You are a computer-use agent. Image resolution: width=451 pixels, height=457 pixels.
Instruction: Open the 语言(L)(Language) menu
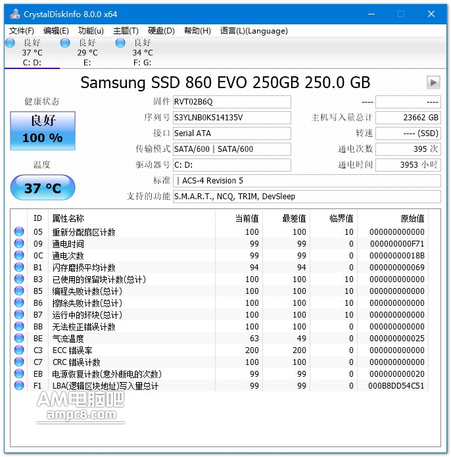click(x=254, y=31)
